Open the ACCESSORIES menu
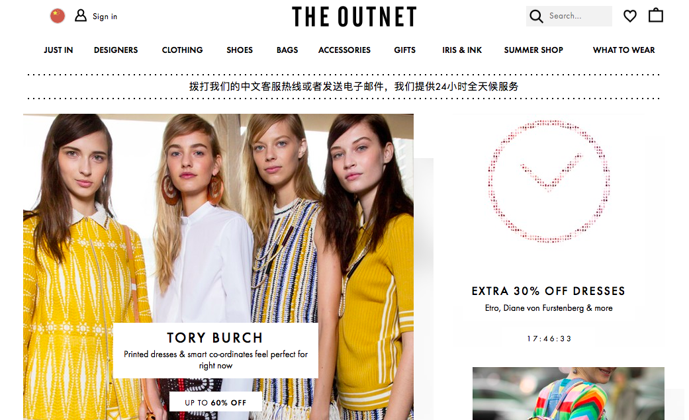The image size is (689, 420). pyautogui.click(x=344, y=50)
